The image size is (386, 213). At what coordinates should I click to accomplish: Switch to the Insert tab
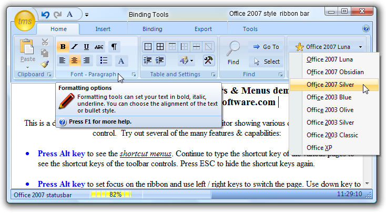[103, 29]
